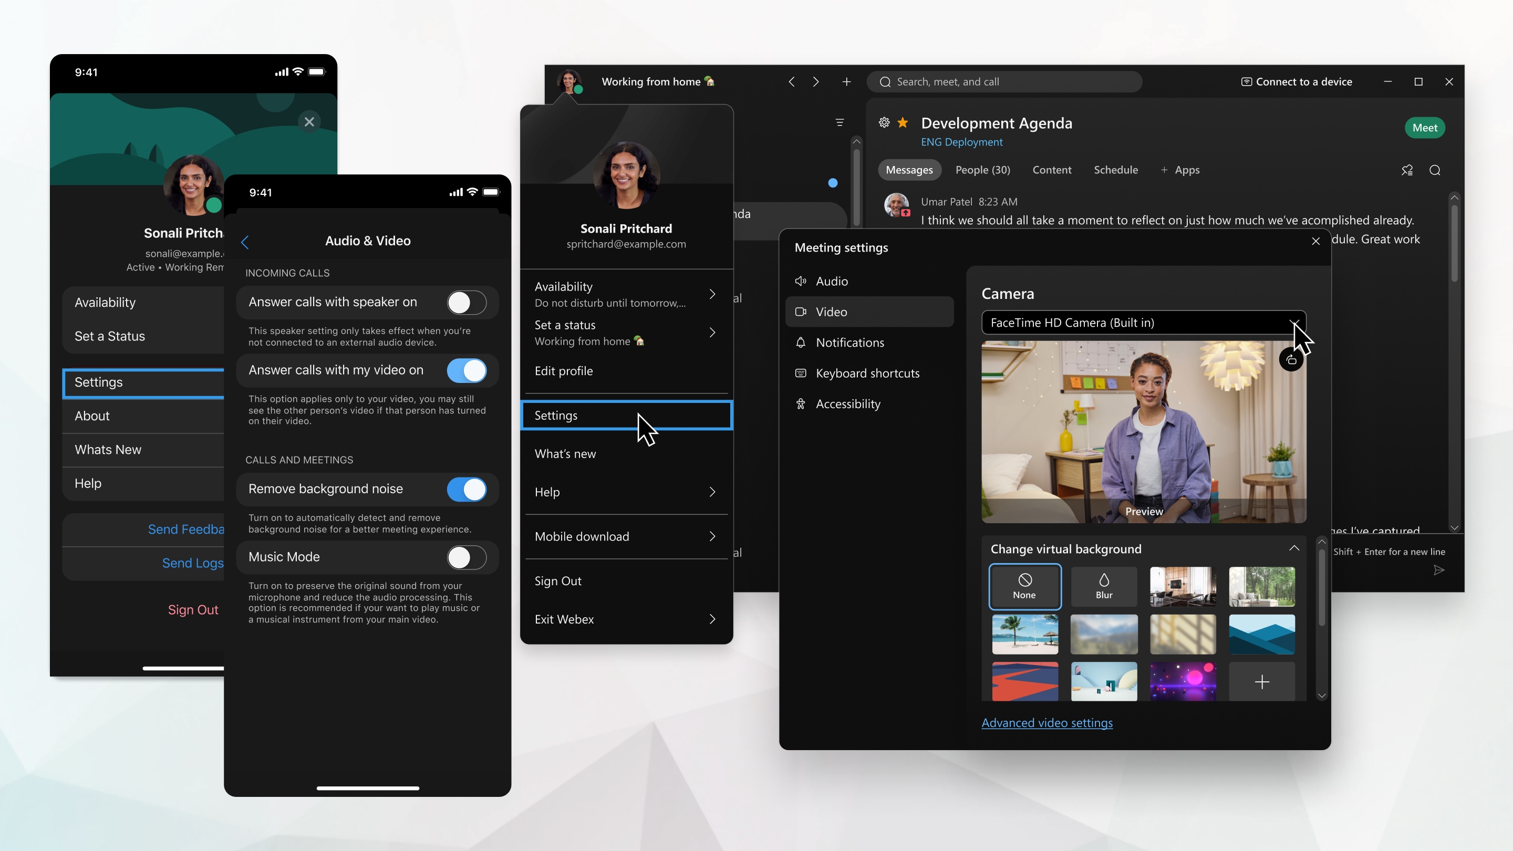Select Notifications in Meeting settings
The image size is (1513, 851).
tap(849, 343)
